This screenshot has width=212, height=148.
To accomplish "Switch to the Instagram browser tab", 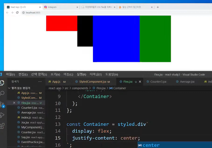I will point(61,7).
